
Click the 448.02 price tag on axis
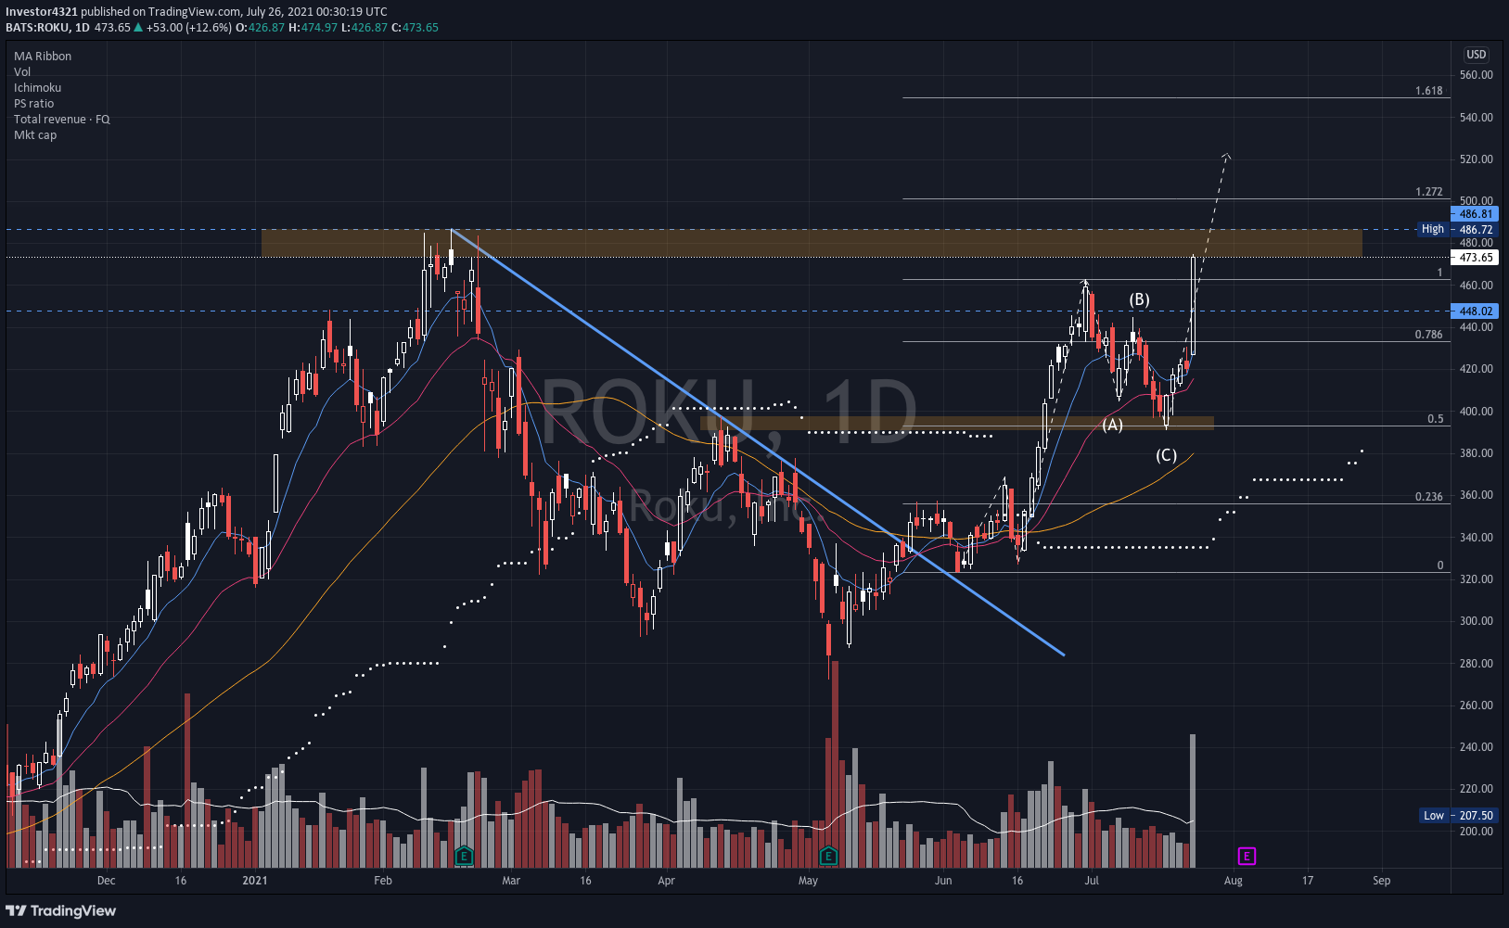tap(1475, 311)
